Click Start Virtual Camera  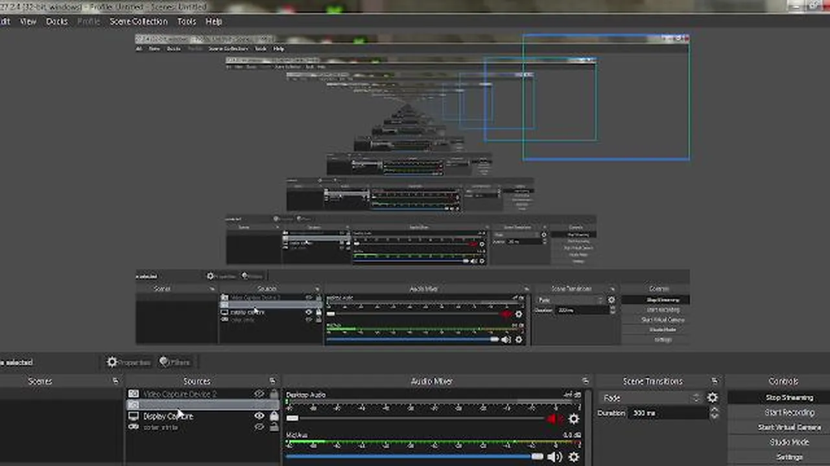[x=788, y=427]
